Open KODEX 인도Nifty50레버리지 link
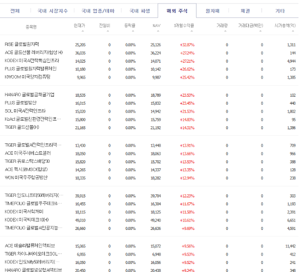This screenshot has width=300, height=272. [32, 262]
